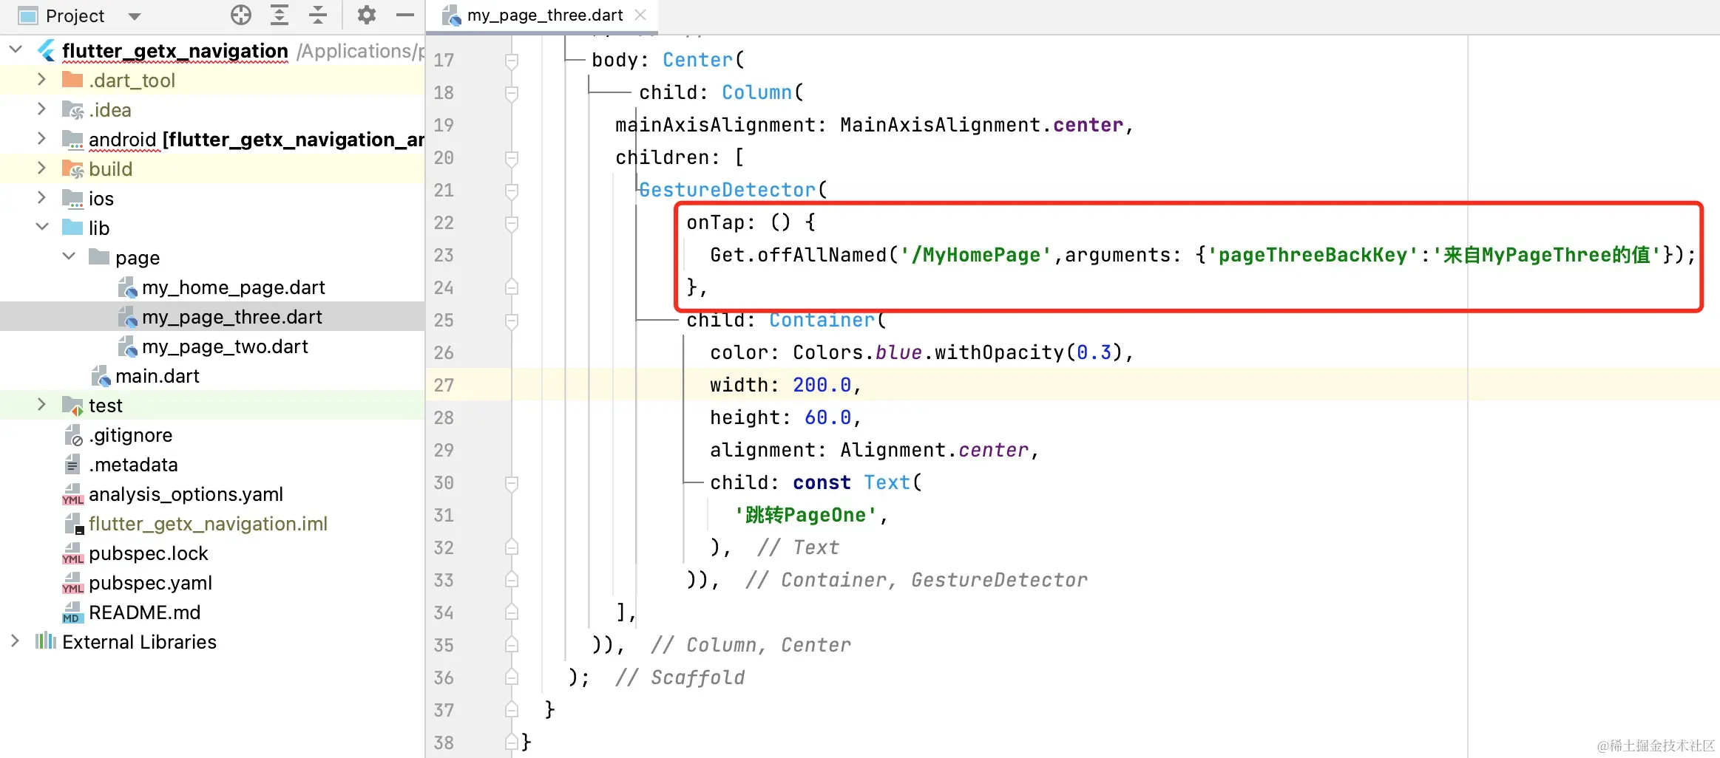Click MainAxisAlignment.center on line 19

[x=981, y=125]
